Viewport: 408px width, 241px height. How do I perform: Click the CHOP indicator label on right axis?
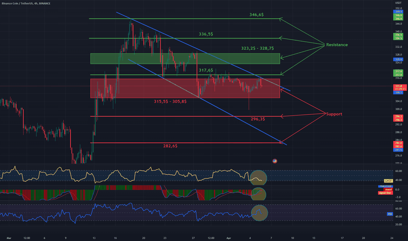click(x=388, y=181)
